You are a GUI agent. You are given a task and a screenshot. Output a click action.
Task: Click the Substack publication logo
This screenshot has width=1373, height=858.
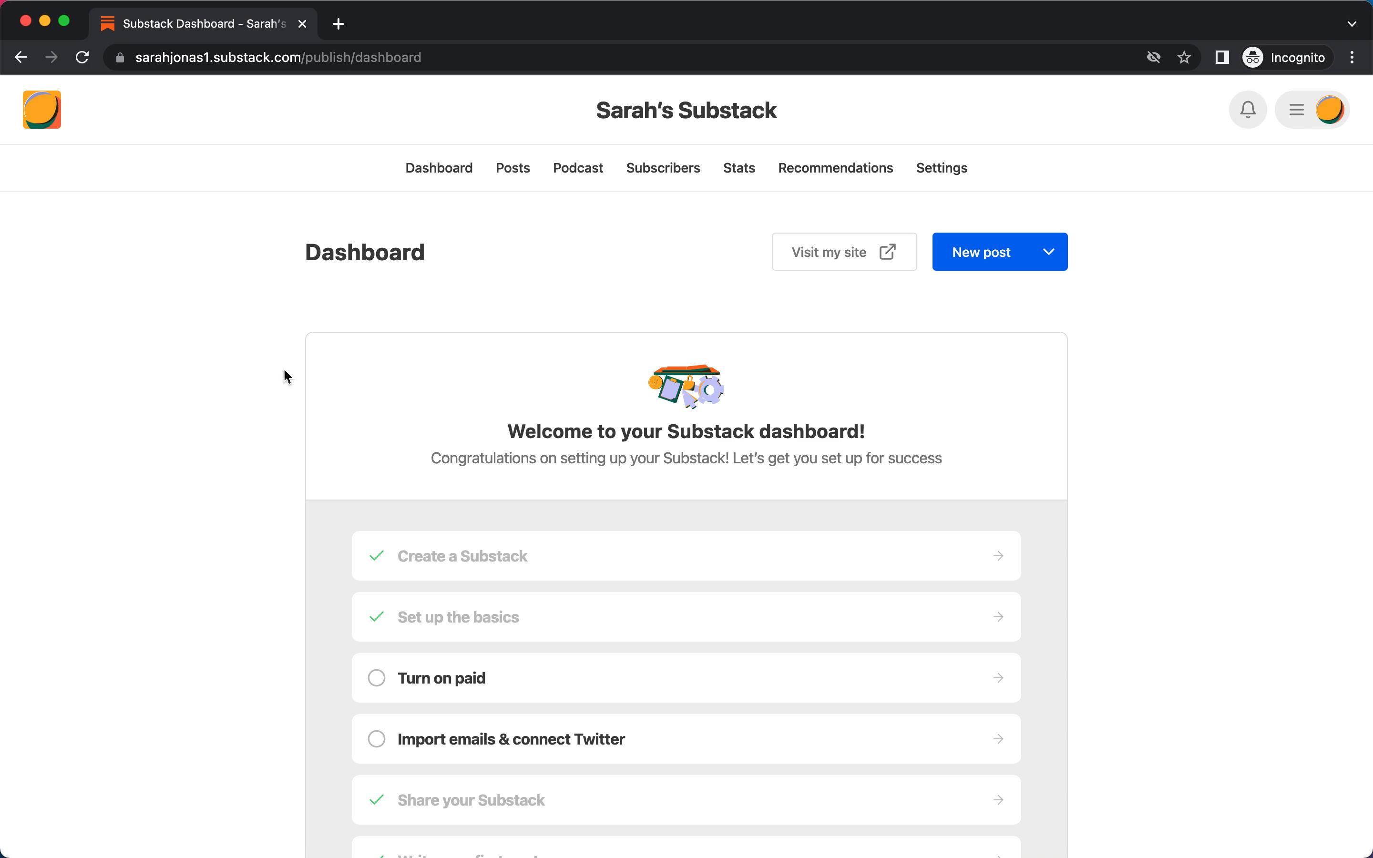[x=41, y=110]
